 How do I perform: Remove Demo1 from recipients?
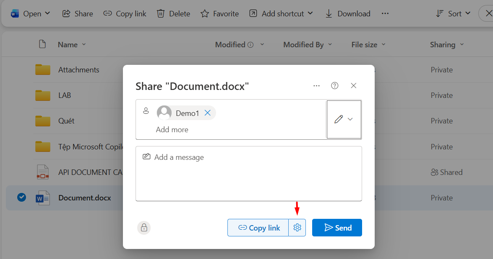click(207, 113)
